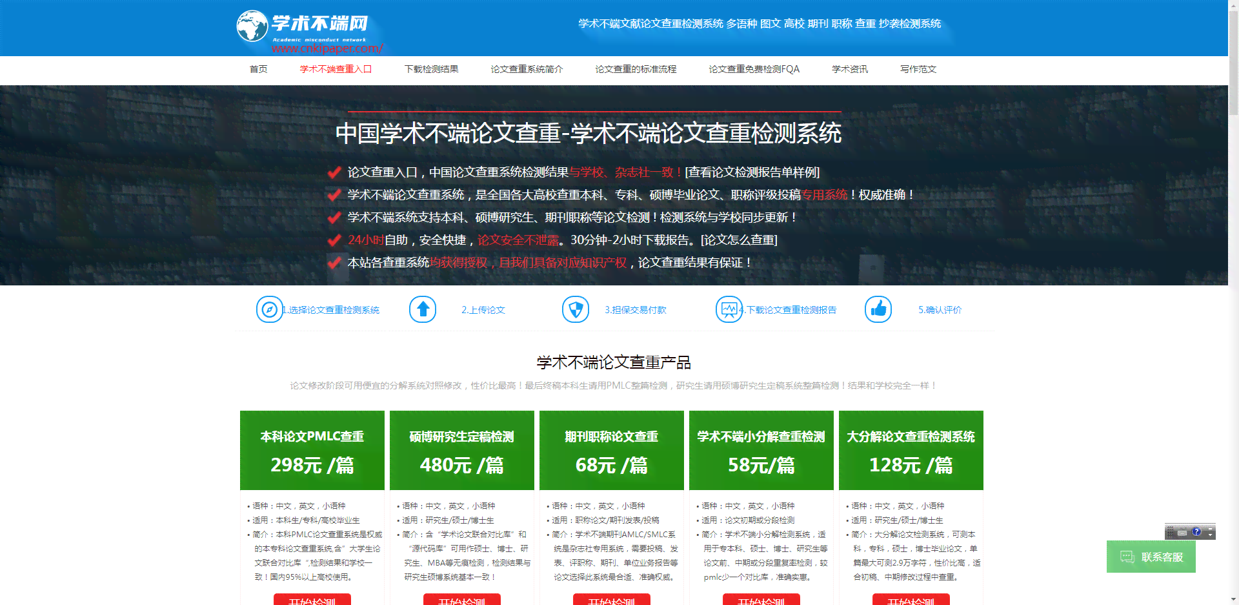
Task: Click the shield icon for 担保交易付款
Action: [x=576, y=310]
